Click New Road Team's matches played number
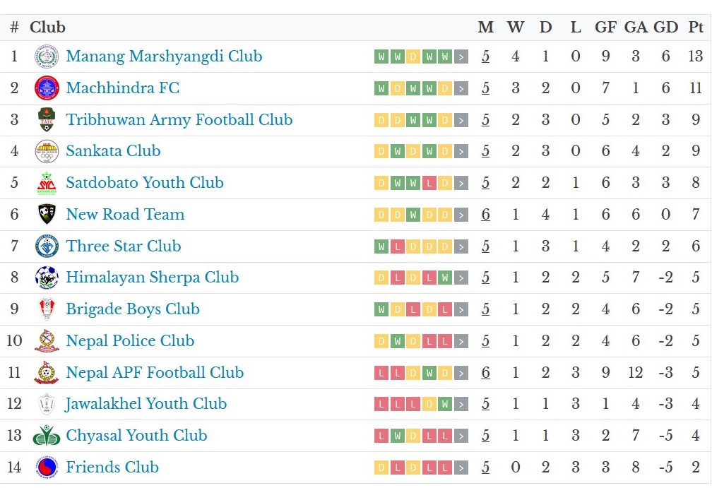 pos(485,215)
